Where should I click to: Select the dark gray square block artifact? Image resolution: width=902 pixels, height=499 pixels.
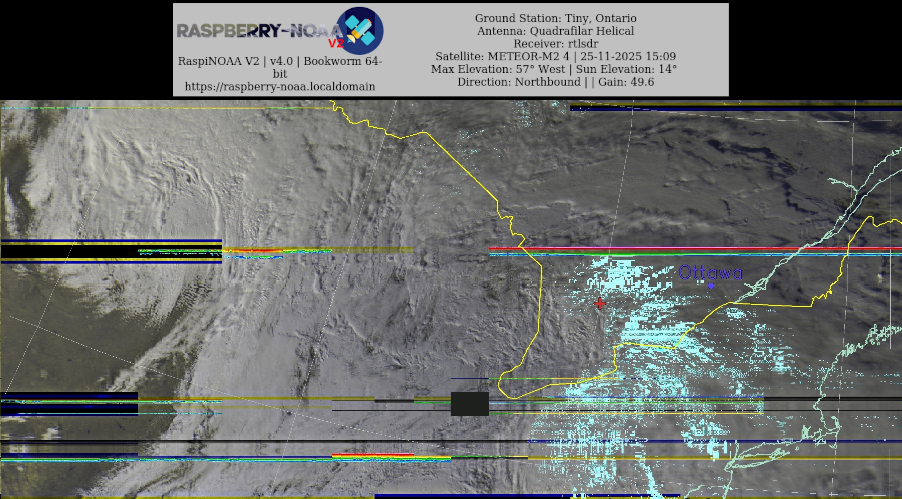coord(470,404)
